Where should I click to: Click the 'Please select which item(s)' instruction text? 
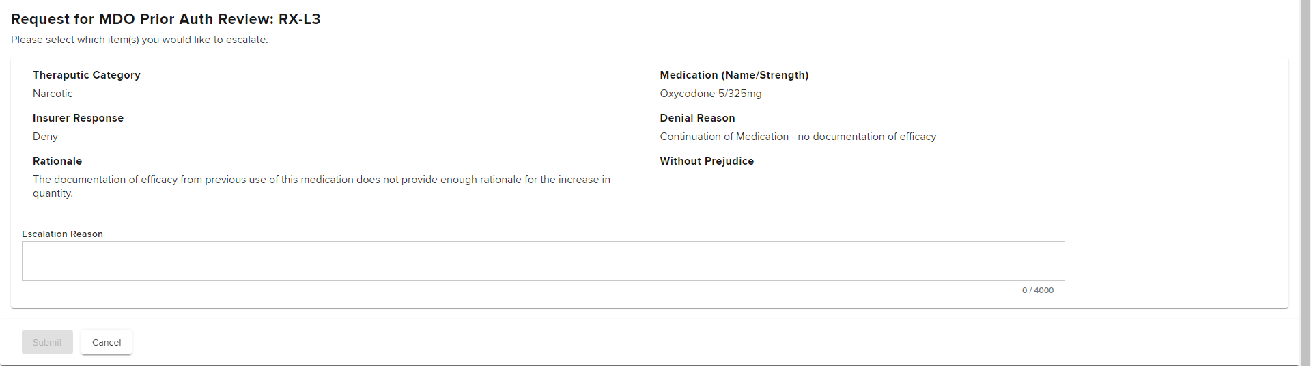(x=139, y=40)
